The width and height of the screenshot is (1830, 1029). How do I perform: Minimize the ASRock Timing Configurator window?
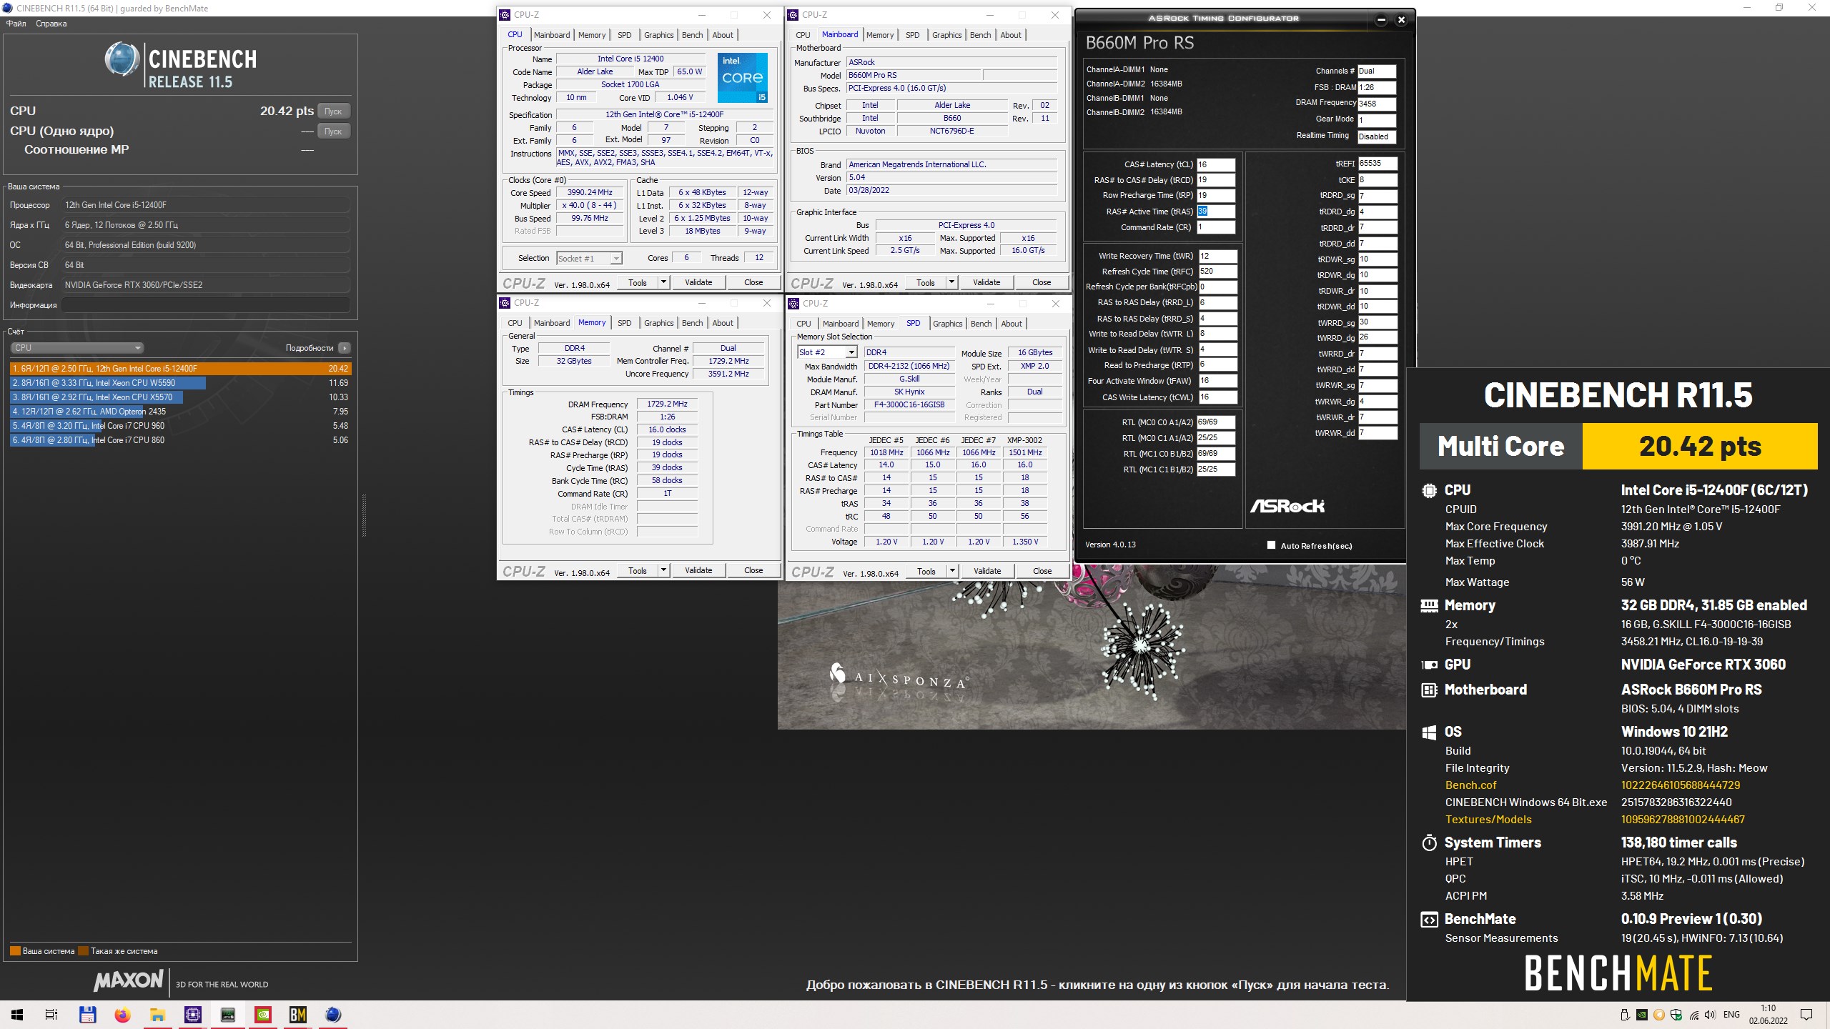coord(1381,20)
